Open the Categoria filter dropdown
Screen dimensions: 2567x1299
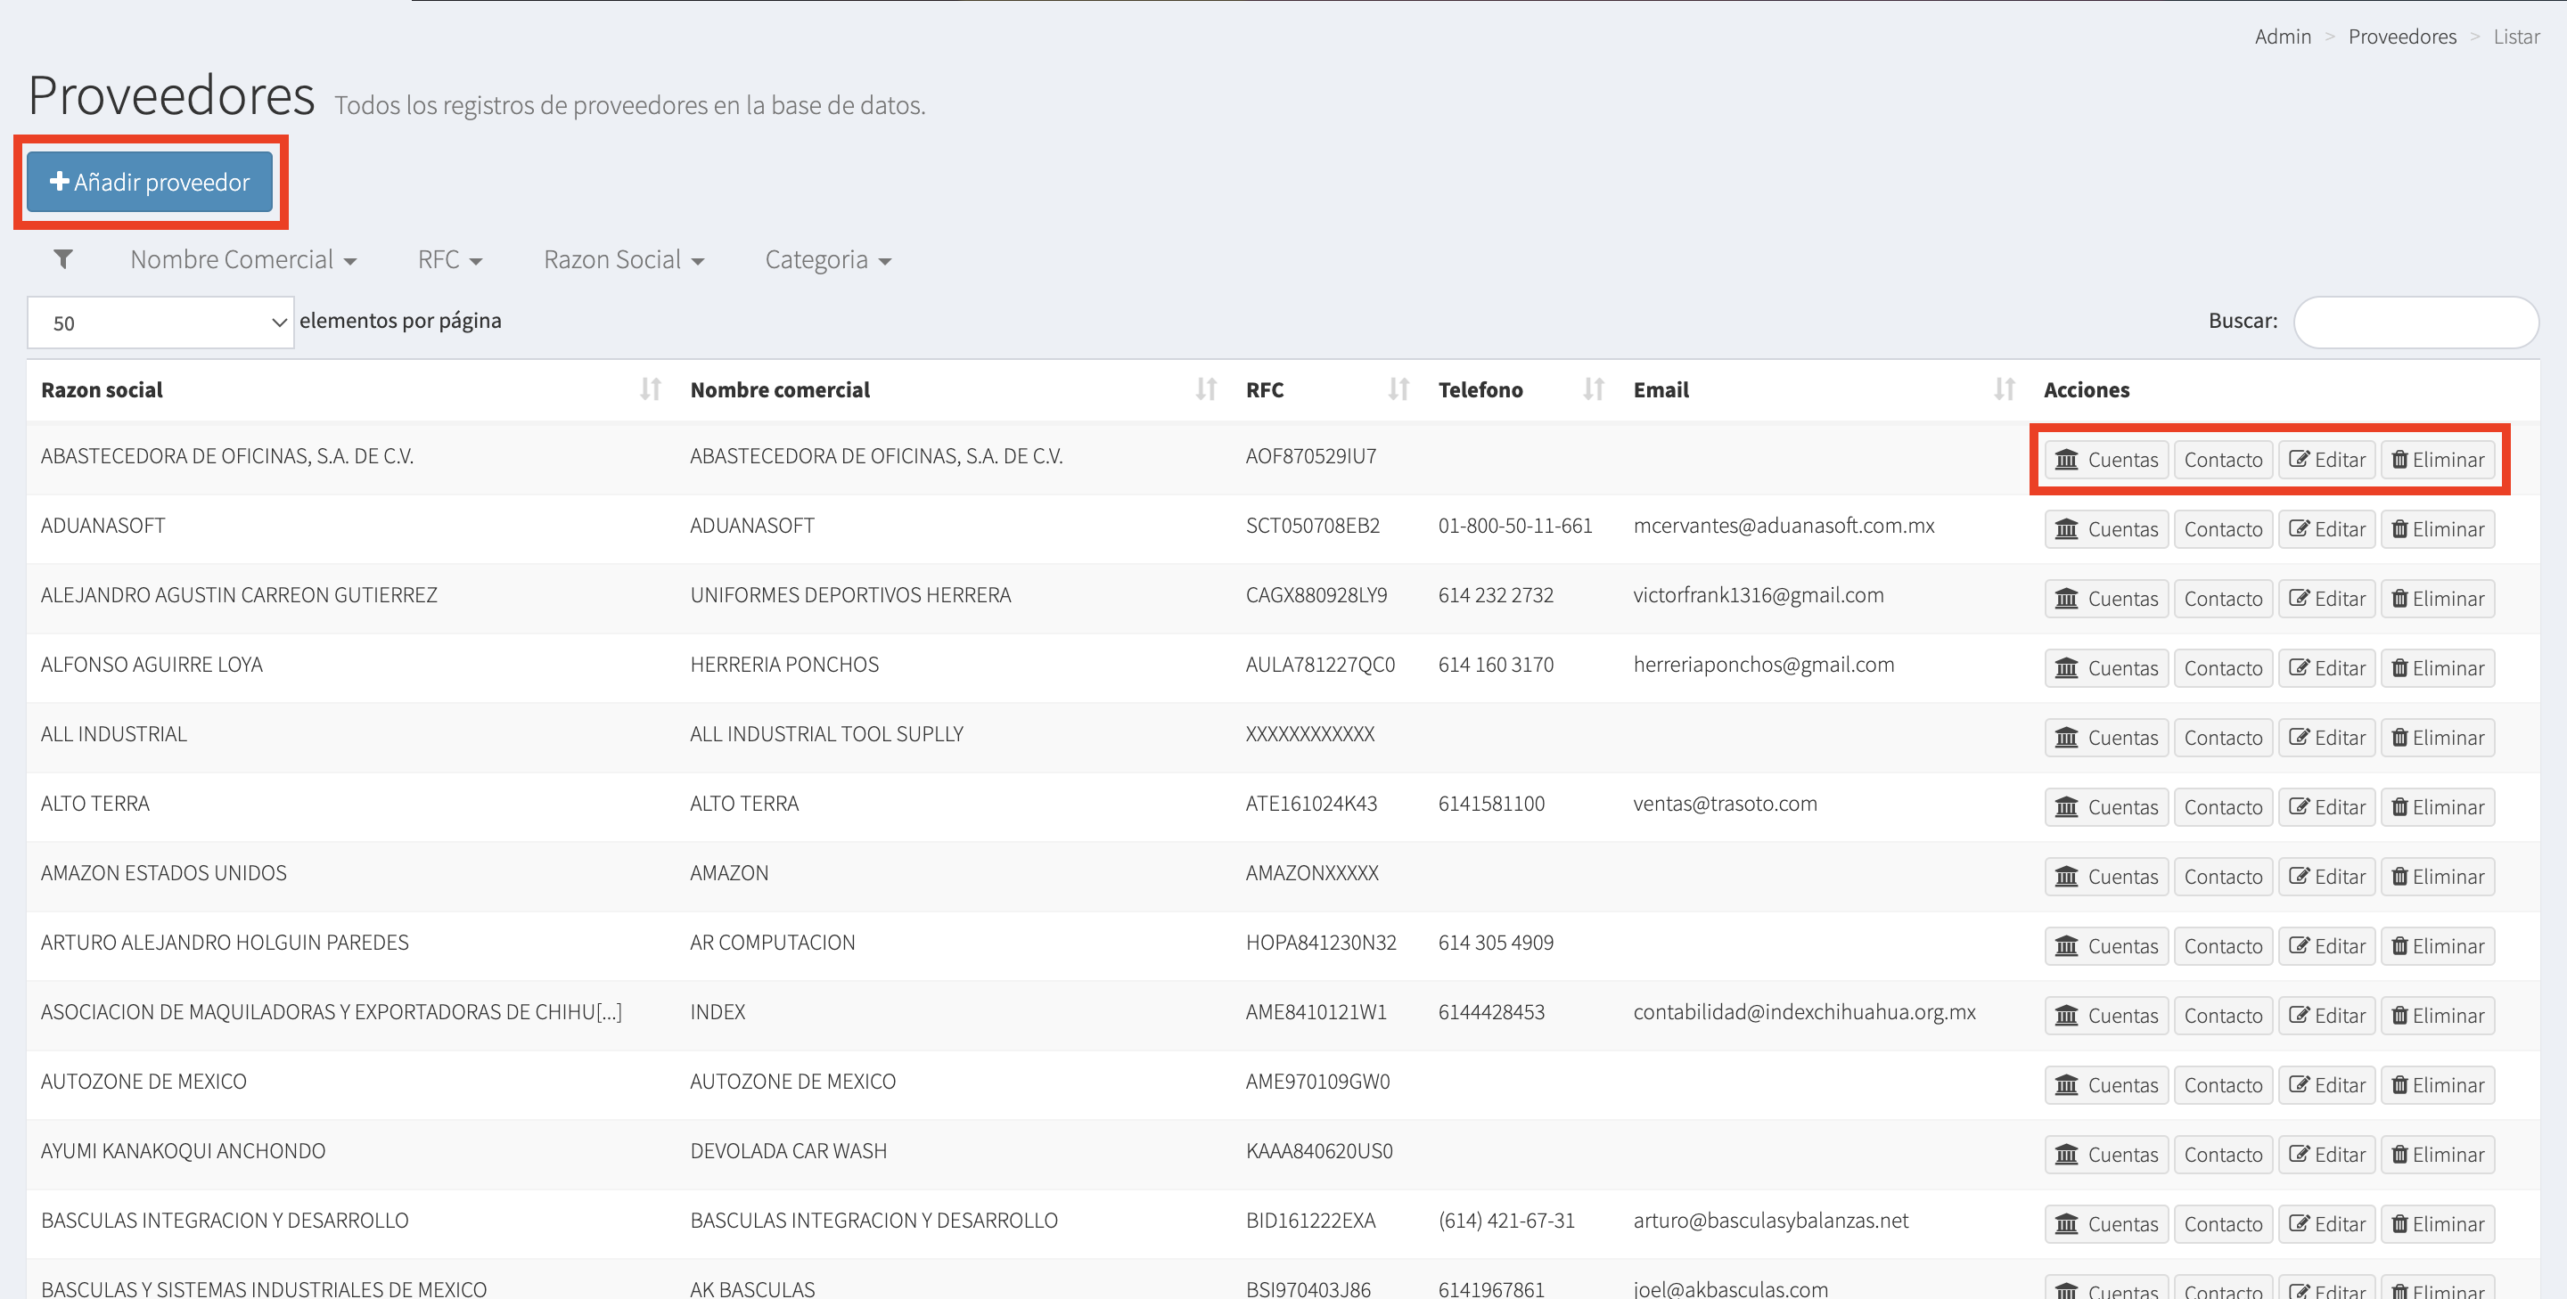pyautogui.click(x=827, y=260)
